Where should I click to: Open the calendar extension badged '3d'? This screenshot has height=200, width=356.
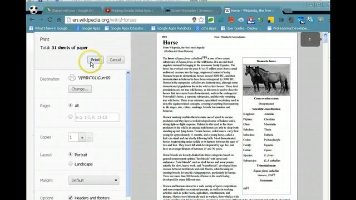301,20
